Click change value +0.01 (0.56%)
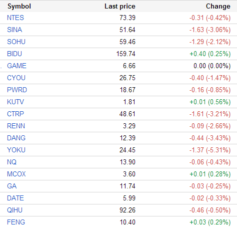This screenshot has width=237, height=227. pos(210,102)
